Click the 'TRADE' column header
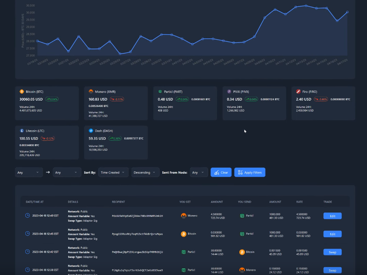The height and width of the screenshot is (275, 367). point(328,202)
